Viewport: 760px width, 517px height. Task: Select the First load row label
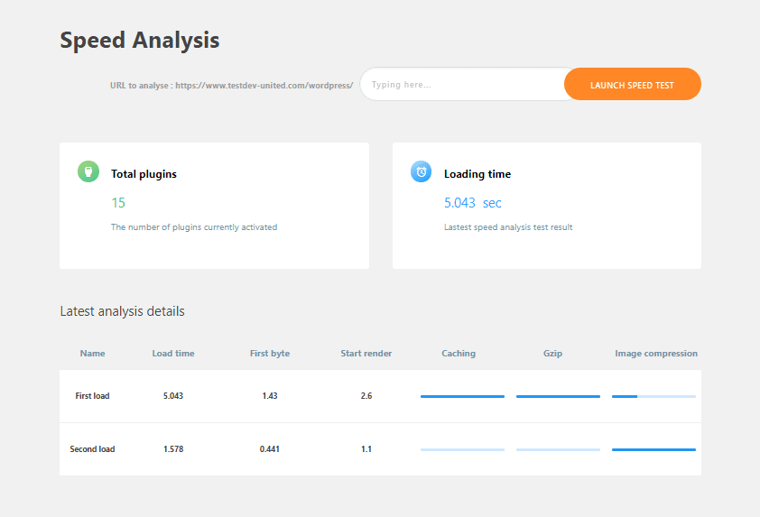point(92,396)
